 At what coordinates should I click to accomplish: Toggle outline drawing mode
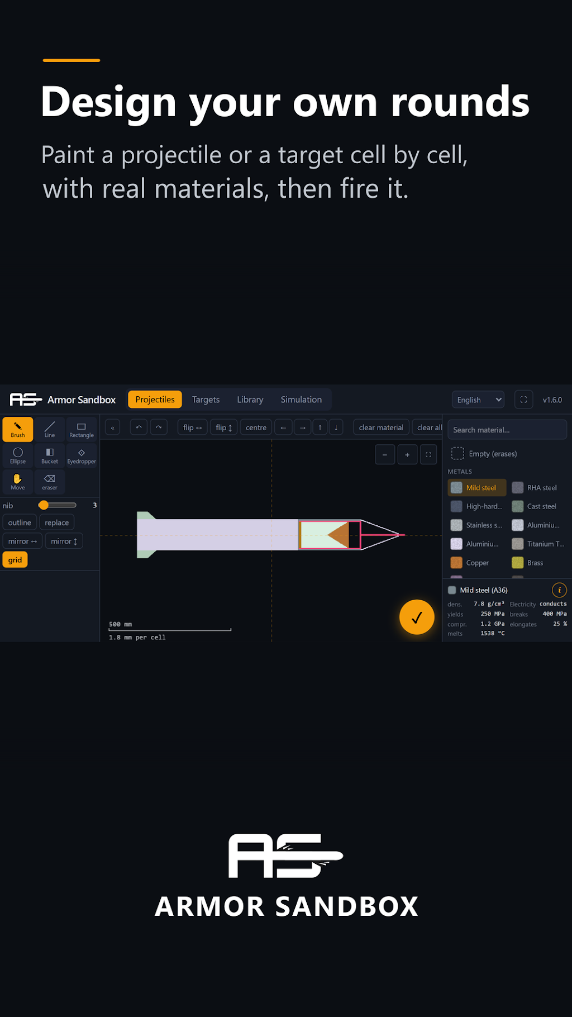20,522
